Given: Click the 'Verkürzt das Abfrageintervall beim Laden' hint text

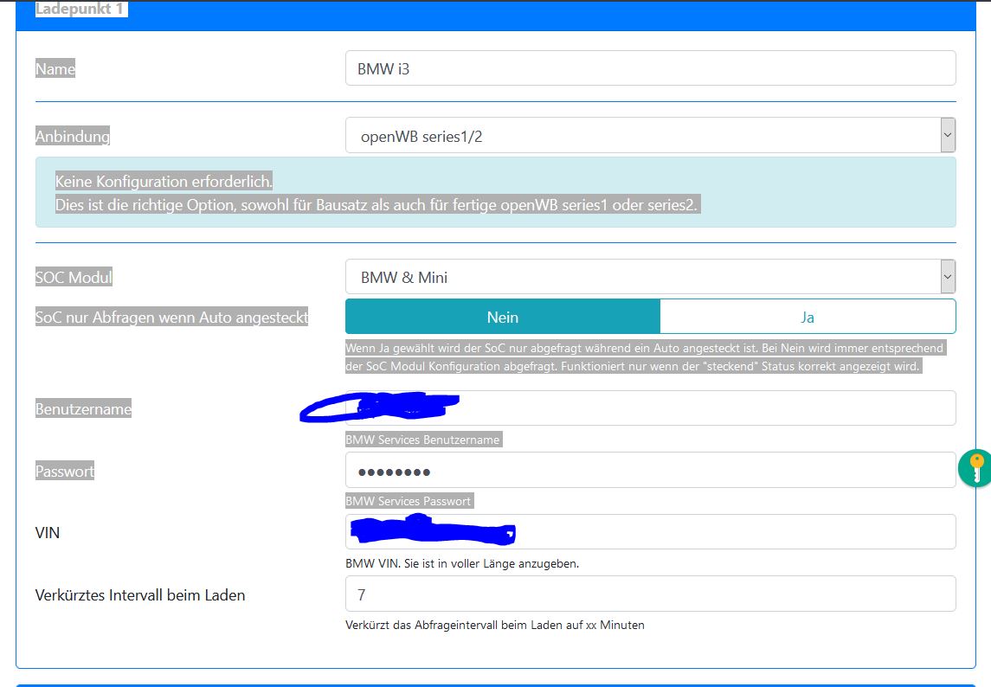Looking at the screenshot, I should (495, 625).
